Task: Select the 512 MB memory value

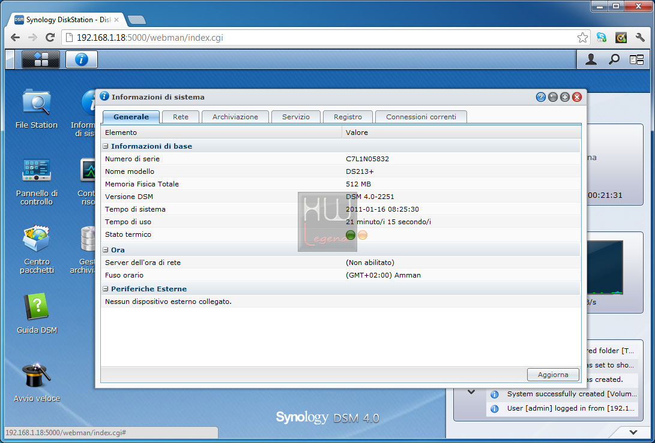Action: 358,184
